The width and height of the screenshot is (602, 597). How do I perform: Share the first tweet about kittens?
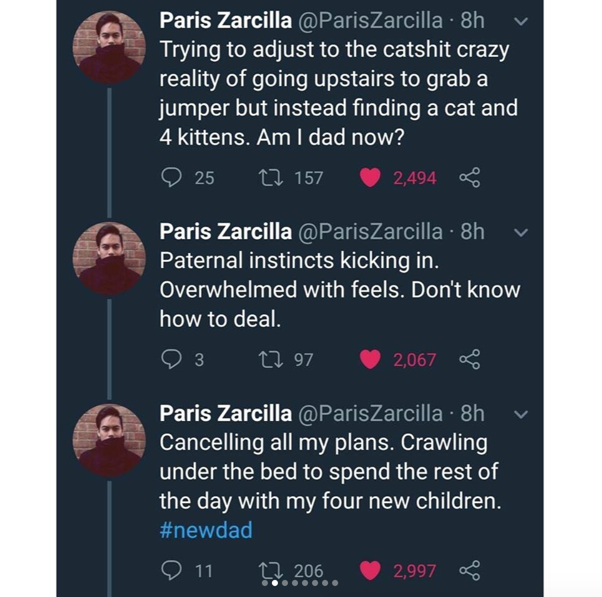tap(470, 178)
